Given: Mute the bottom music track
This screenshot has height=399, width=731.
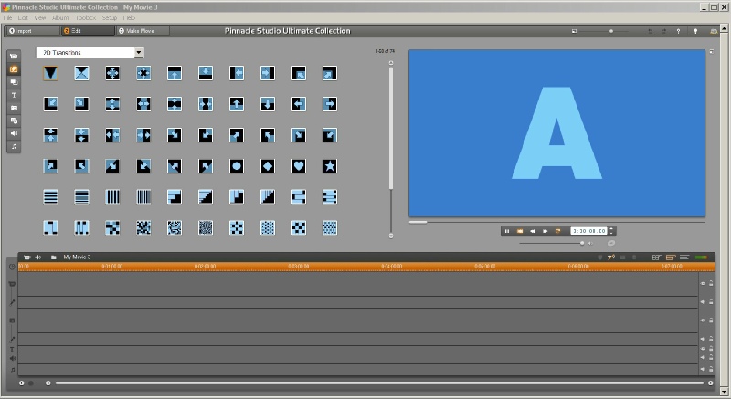Looking at the screenshot, I should pos(703,369).
